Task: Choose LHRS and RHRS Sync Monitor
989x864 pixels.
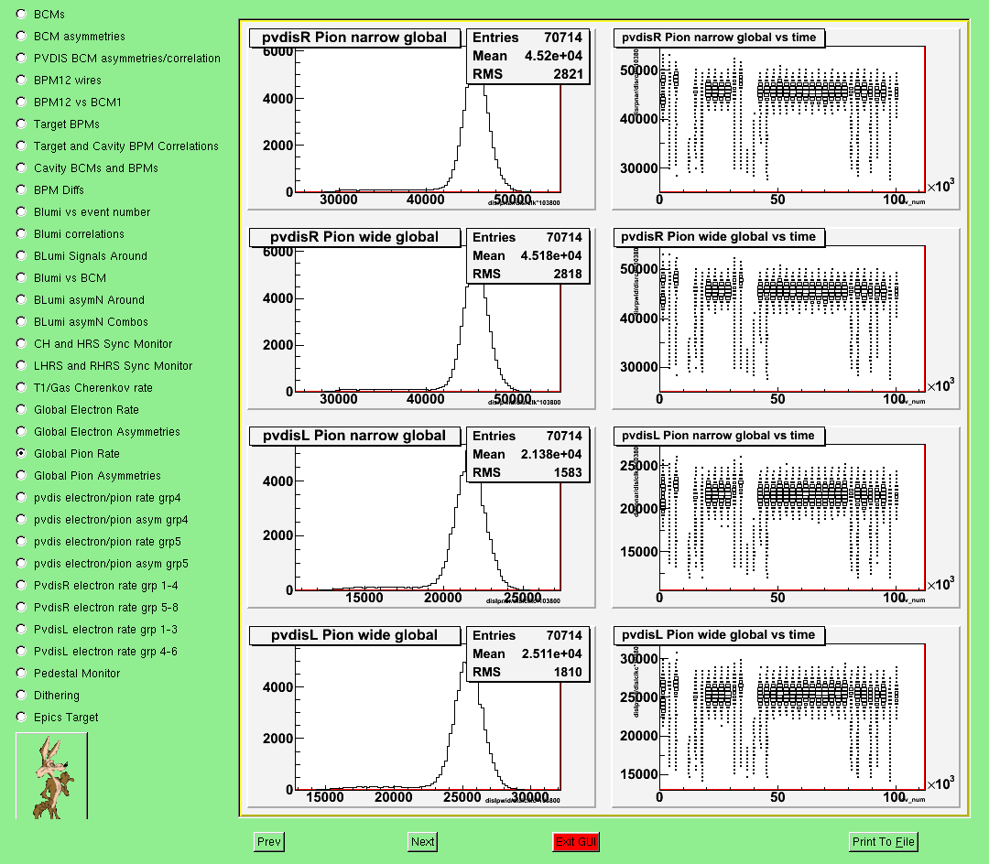Action: [21, 365]
